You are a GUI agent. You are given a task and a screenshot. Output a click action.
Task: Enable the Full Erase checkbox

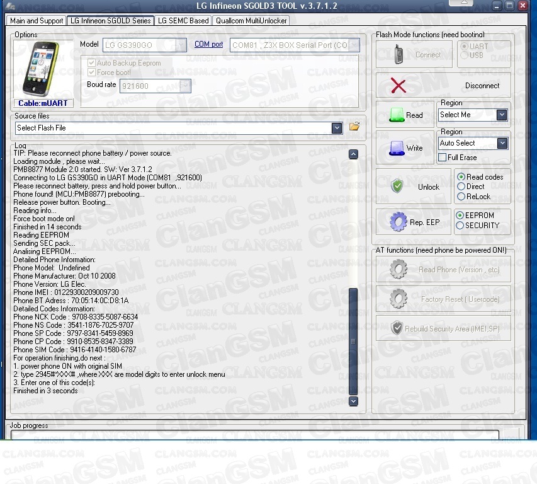442,158
